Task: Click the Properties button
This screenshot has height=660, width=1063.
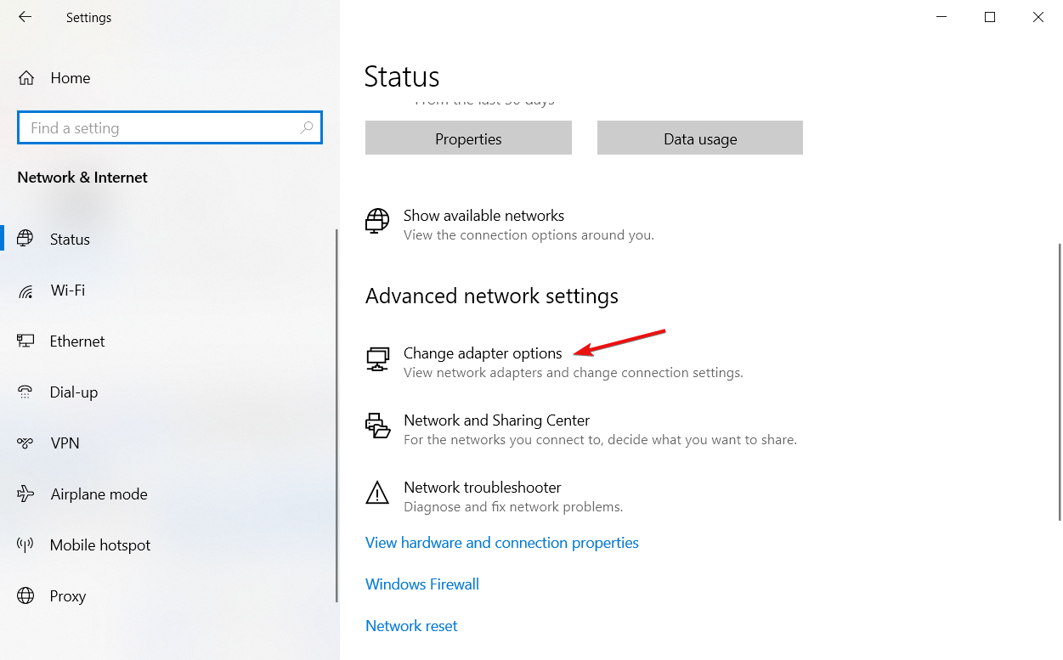Action: (468, 138)
